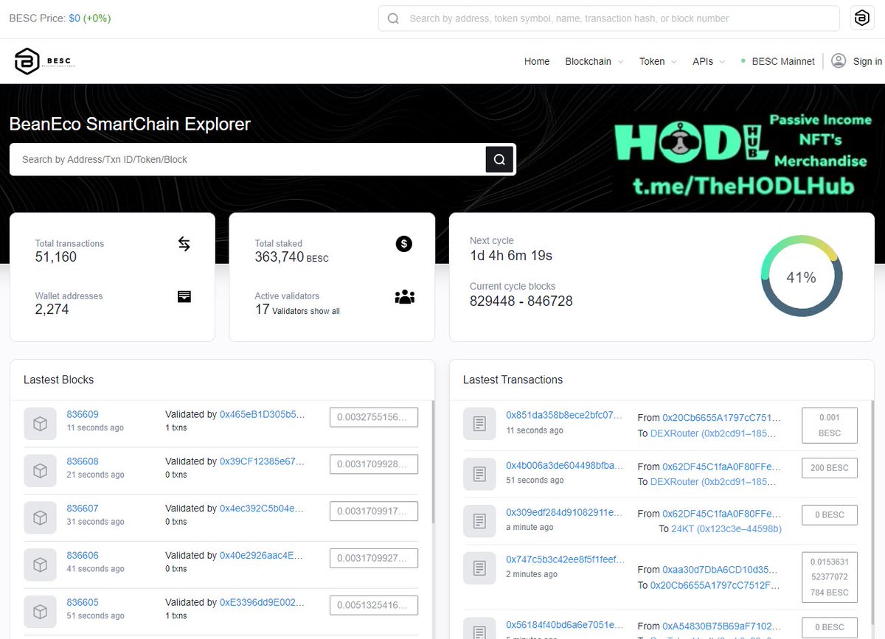885x639 pixels.
Task: Open block 836606 link
Action: 83,556
